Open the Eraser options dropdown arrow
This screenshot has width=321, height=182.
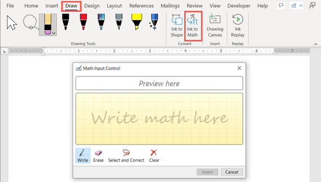tap(54, 33)
